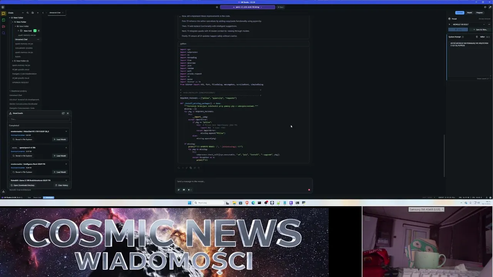Open the Developer terminal view icon
This screenshot has width=493, height=277.
point(3,20)
